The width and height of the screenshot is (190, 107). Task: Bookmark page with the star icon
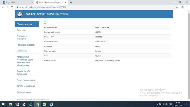(177, 7)
